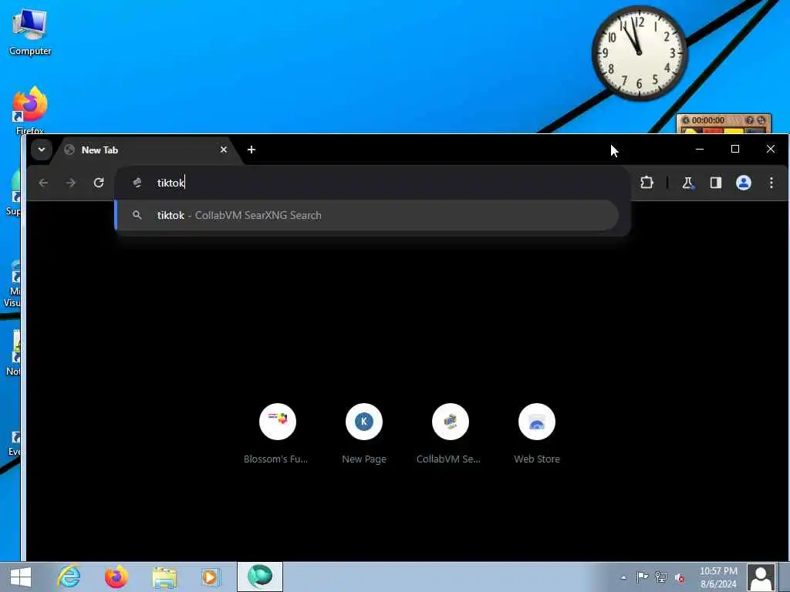The image size is (790, 592).
Task: Open the Windows Start button
Action: 21,577
